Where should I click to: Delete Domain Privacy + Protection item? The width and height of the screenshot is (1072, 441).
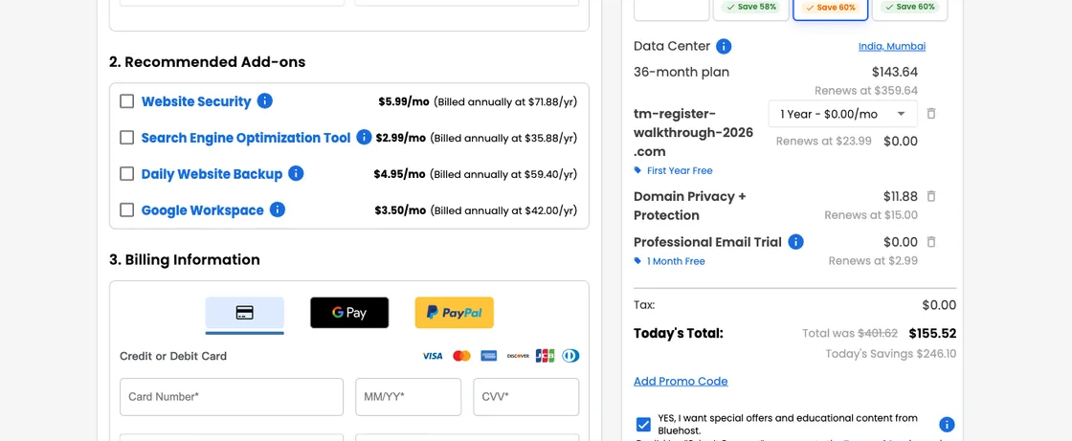point(930,196)
